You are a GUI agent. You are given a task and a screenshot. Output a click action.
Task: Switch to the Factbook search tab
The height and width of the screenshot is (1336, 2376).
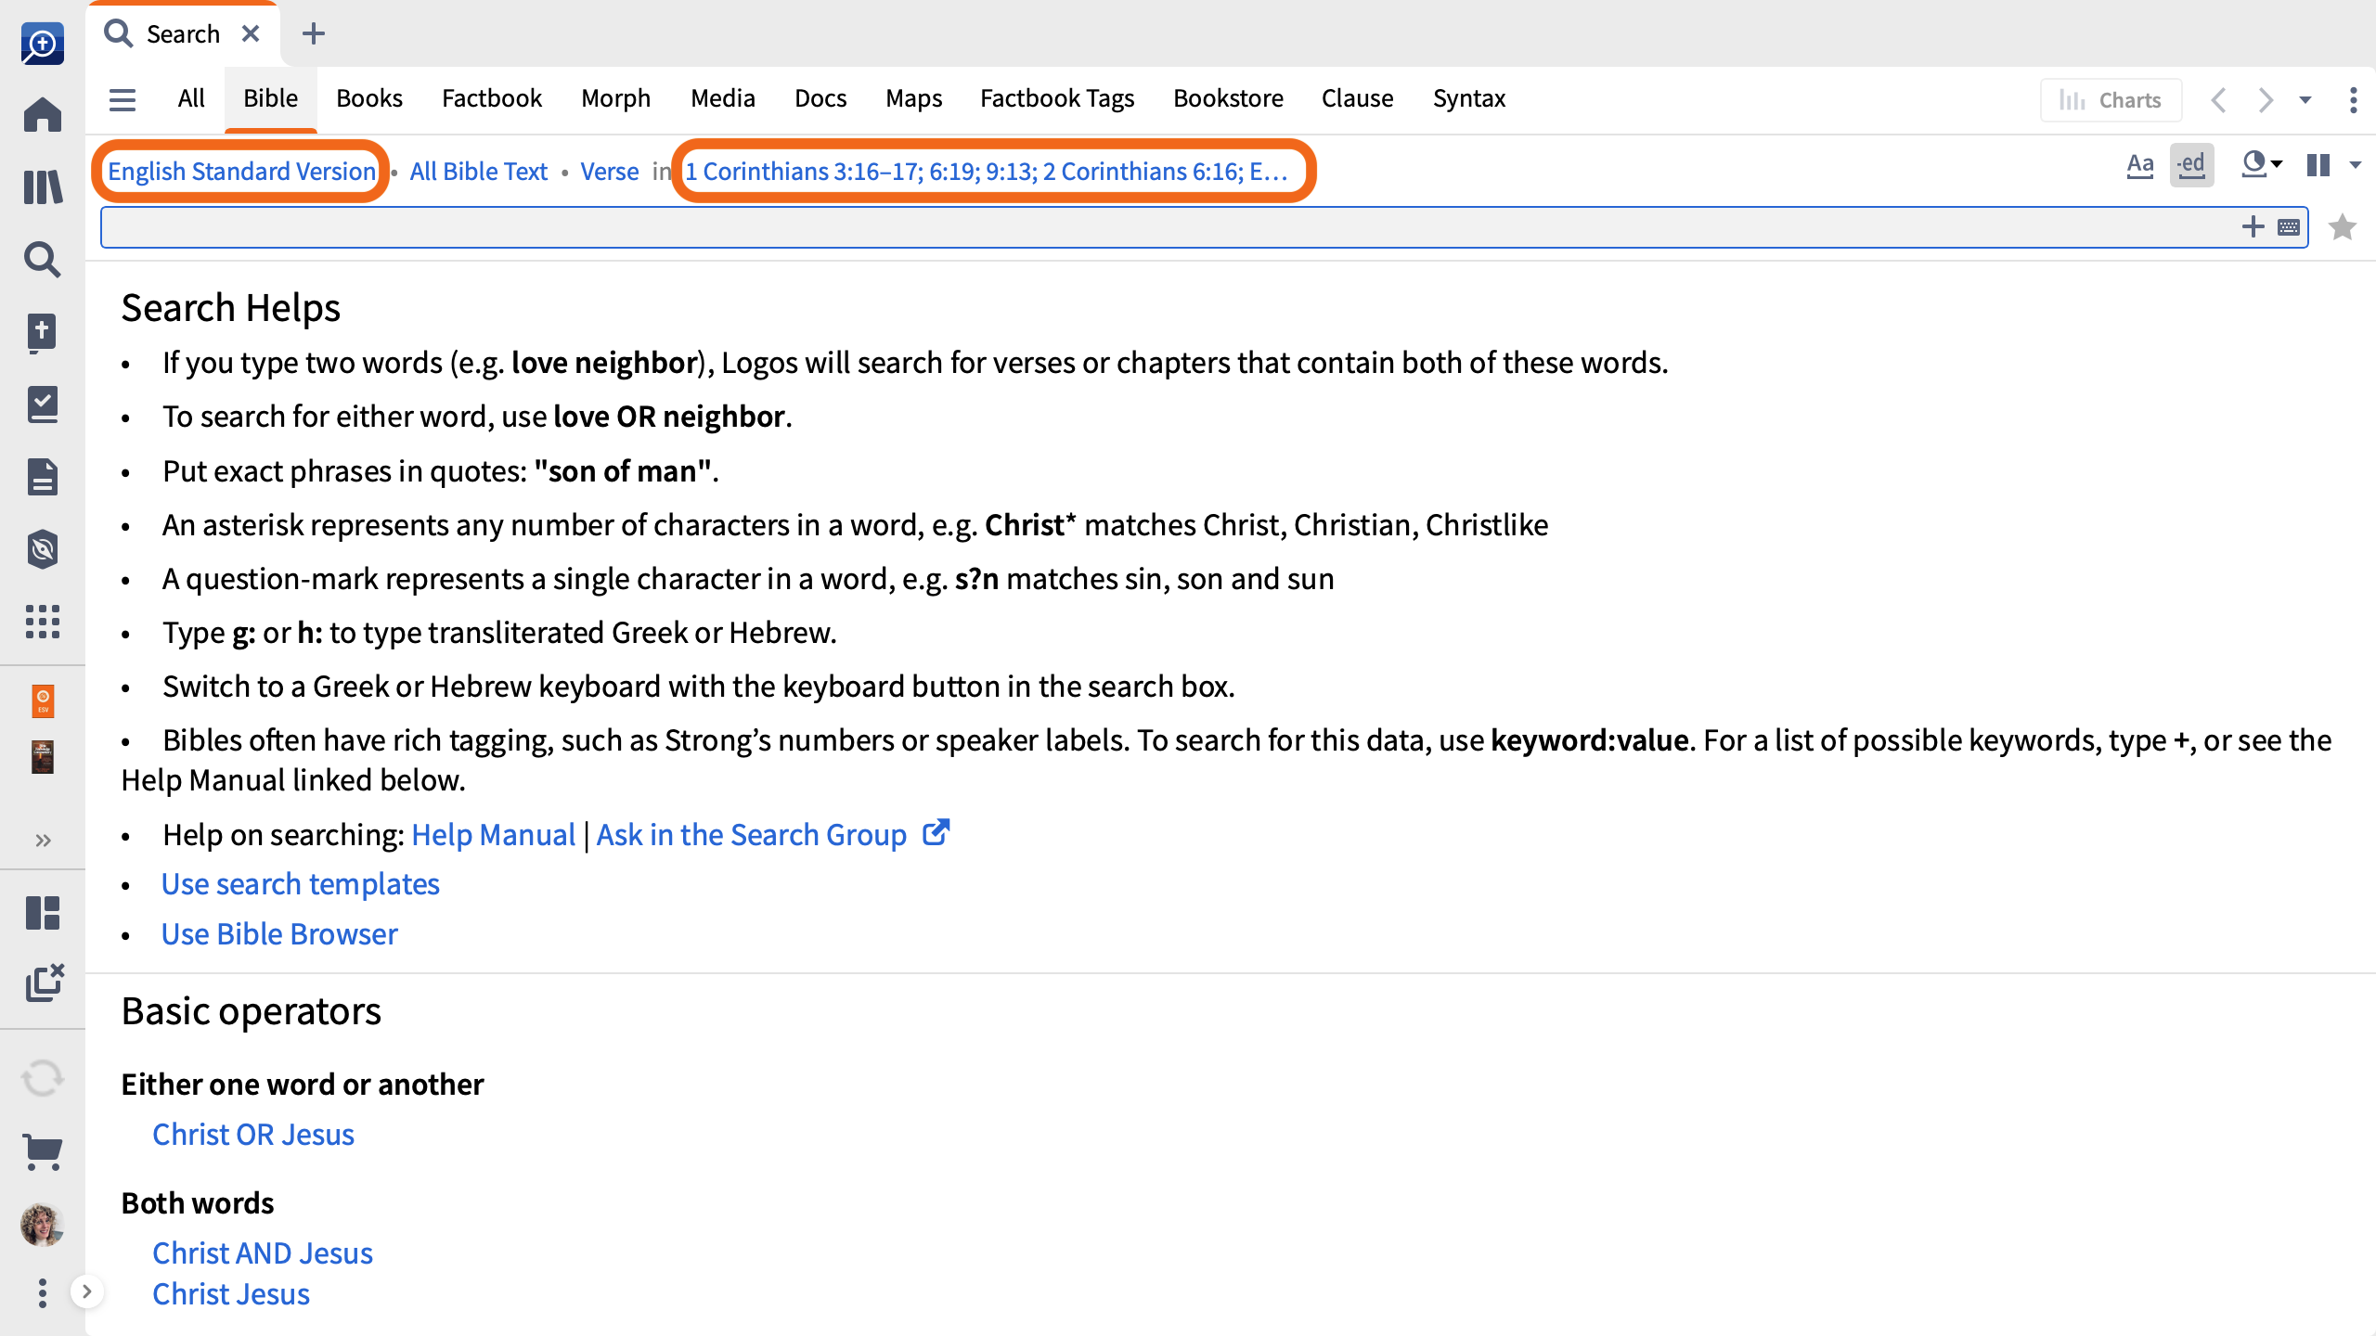tap(492, 98)
